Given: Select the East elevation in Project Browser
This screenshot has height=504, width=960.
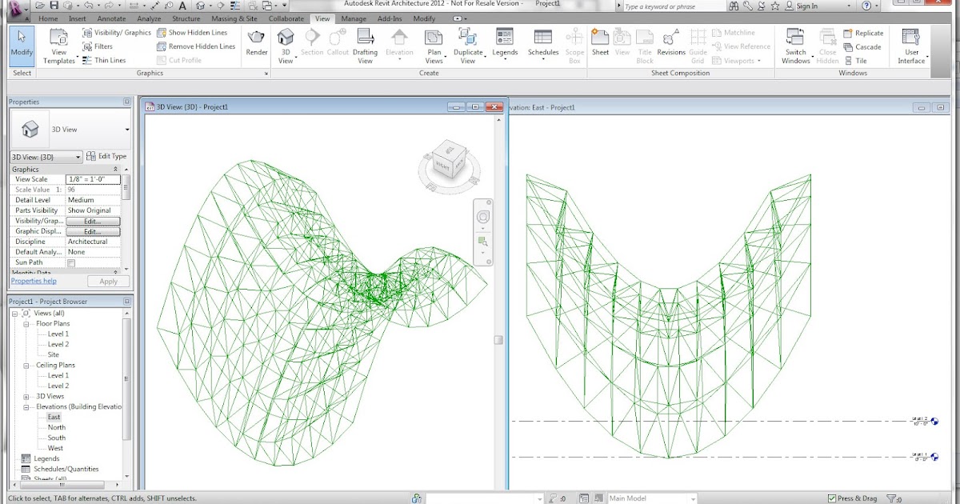Looking at the screenshot, I should (x=56, y=417).
